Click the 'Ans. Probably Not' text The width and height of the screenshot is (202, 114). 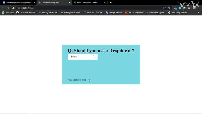(77, 80)
